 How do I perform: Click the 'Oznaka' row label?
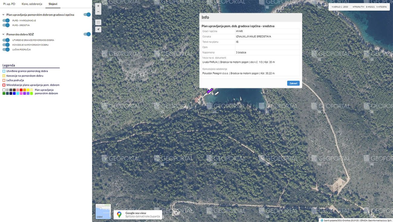click(x=206, y=37)
